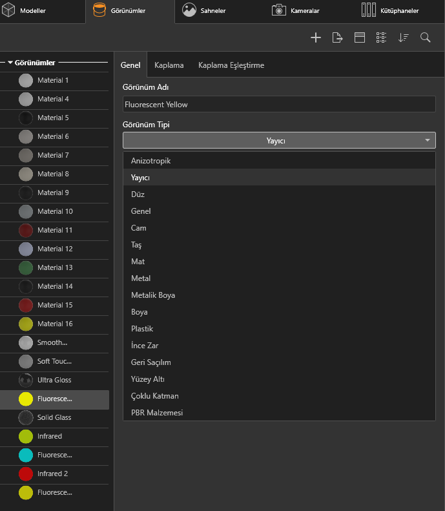Image resolution: width=445 pixels, height=511 pixels.
Task: Select the cyan Fluorescent material sphere
Action: tap(26, 455)
